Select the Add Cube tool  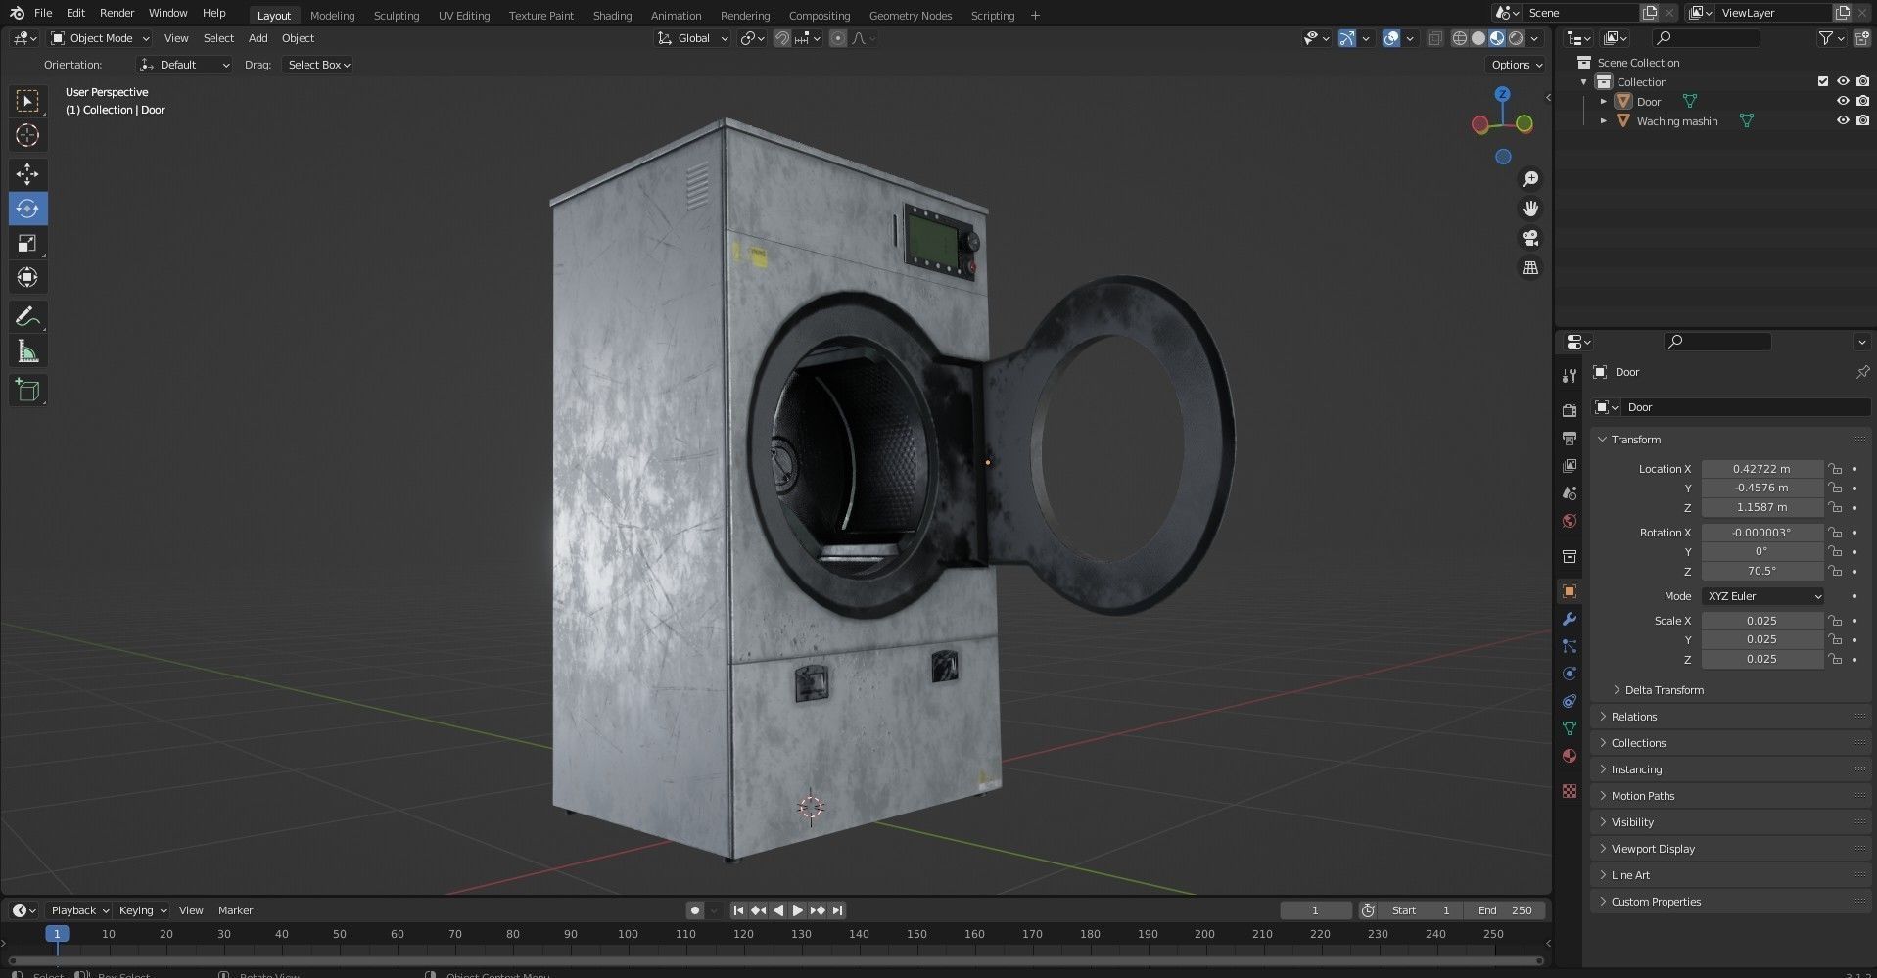pyautogui.click(x=27, y=391)
